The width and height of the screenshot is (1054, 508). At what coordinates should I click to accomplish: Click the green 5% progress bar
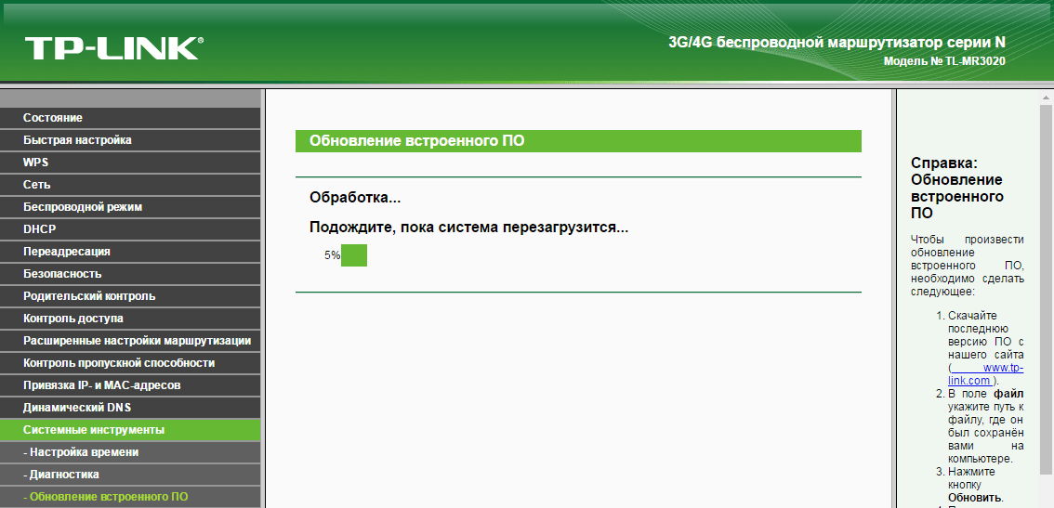pyautogui.click(x=354, y=255)
